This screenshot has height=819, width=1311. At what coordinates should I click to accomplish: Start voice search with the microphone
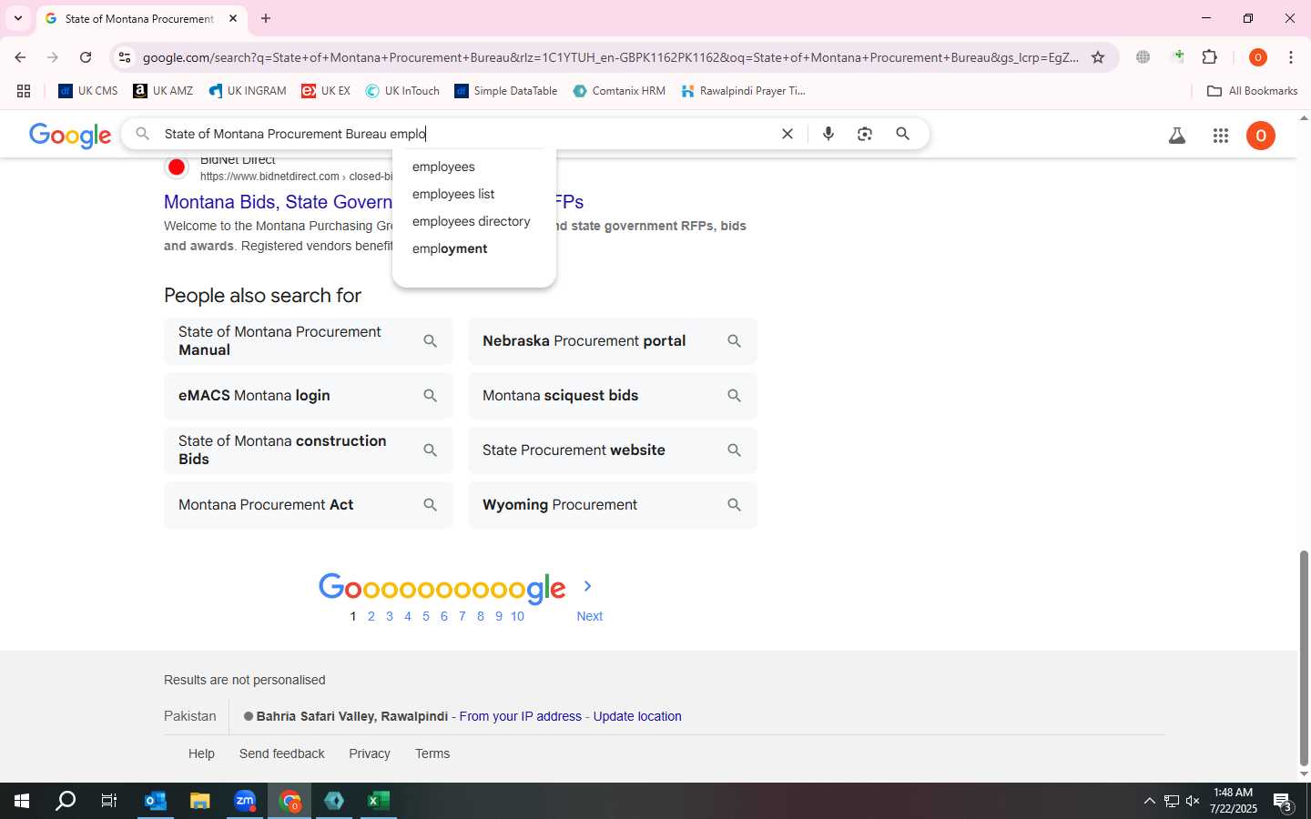pyautogui.click(x=828, y=134)
